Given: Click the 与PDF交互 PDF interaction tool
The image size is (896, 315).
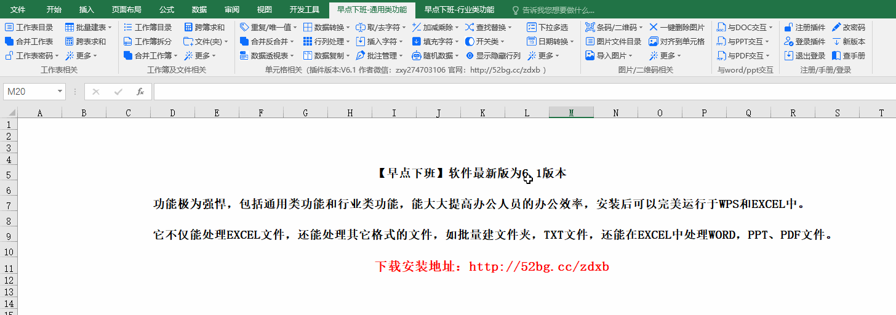Looking at the screenshot, I should (x=743, y=55).
